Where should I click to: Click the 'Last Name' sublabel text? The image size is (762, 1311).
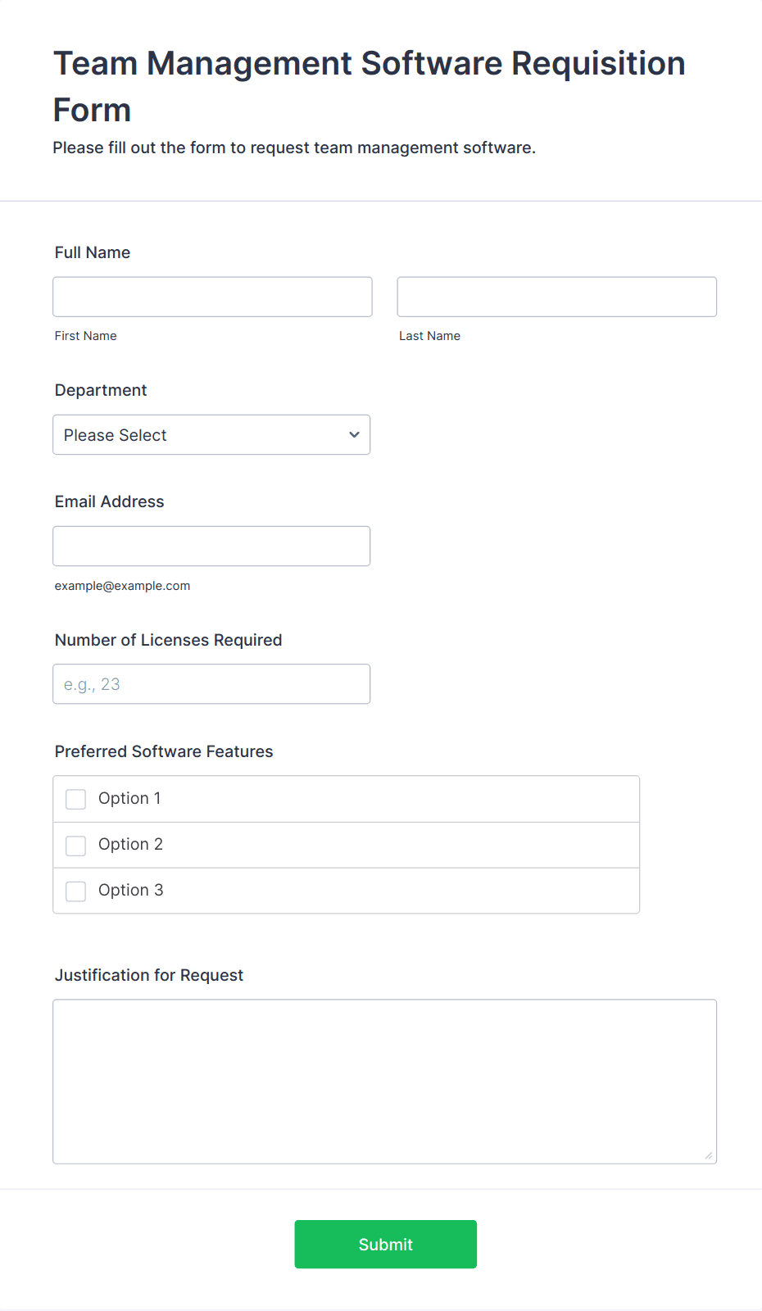[430, 336]
